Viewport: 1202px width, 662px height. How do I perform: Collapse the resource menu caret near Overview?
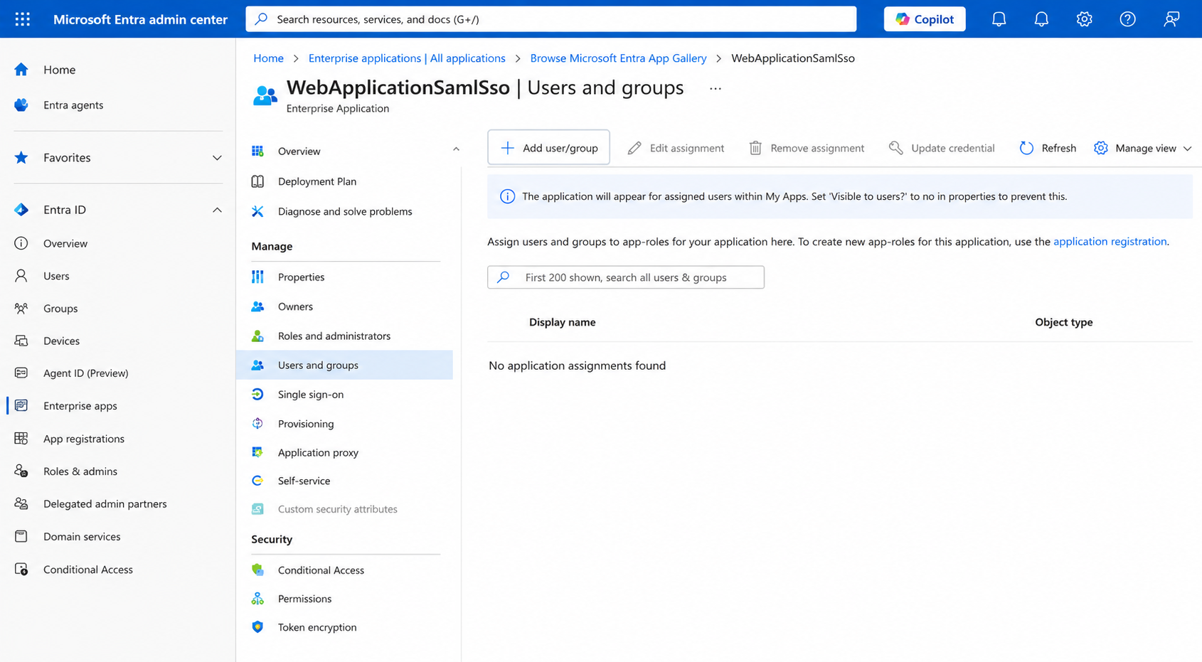pos(456,149)
